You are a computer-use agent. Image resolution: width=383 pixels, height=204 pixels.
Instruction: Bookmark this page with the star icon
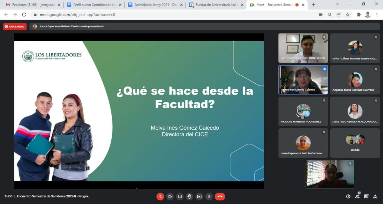point(348,15)
